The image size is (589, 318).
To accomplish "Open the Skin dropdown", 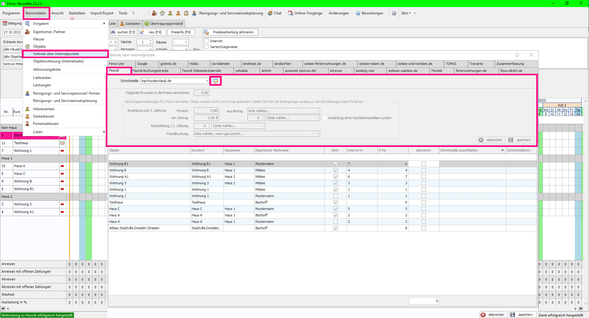I will point(406,13).
